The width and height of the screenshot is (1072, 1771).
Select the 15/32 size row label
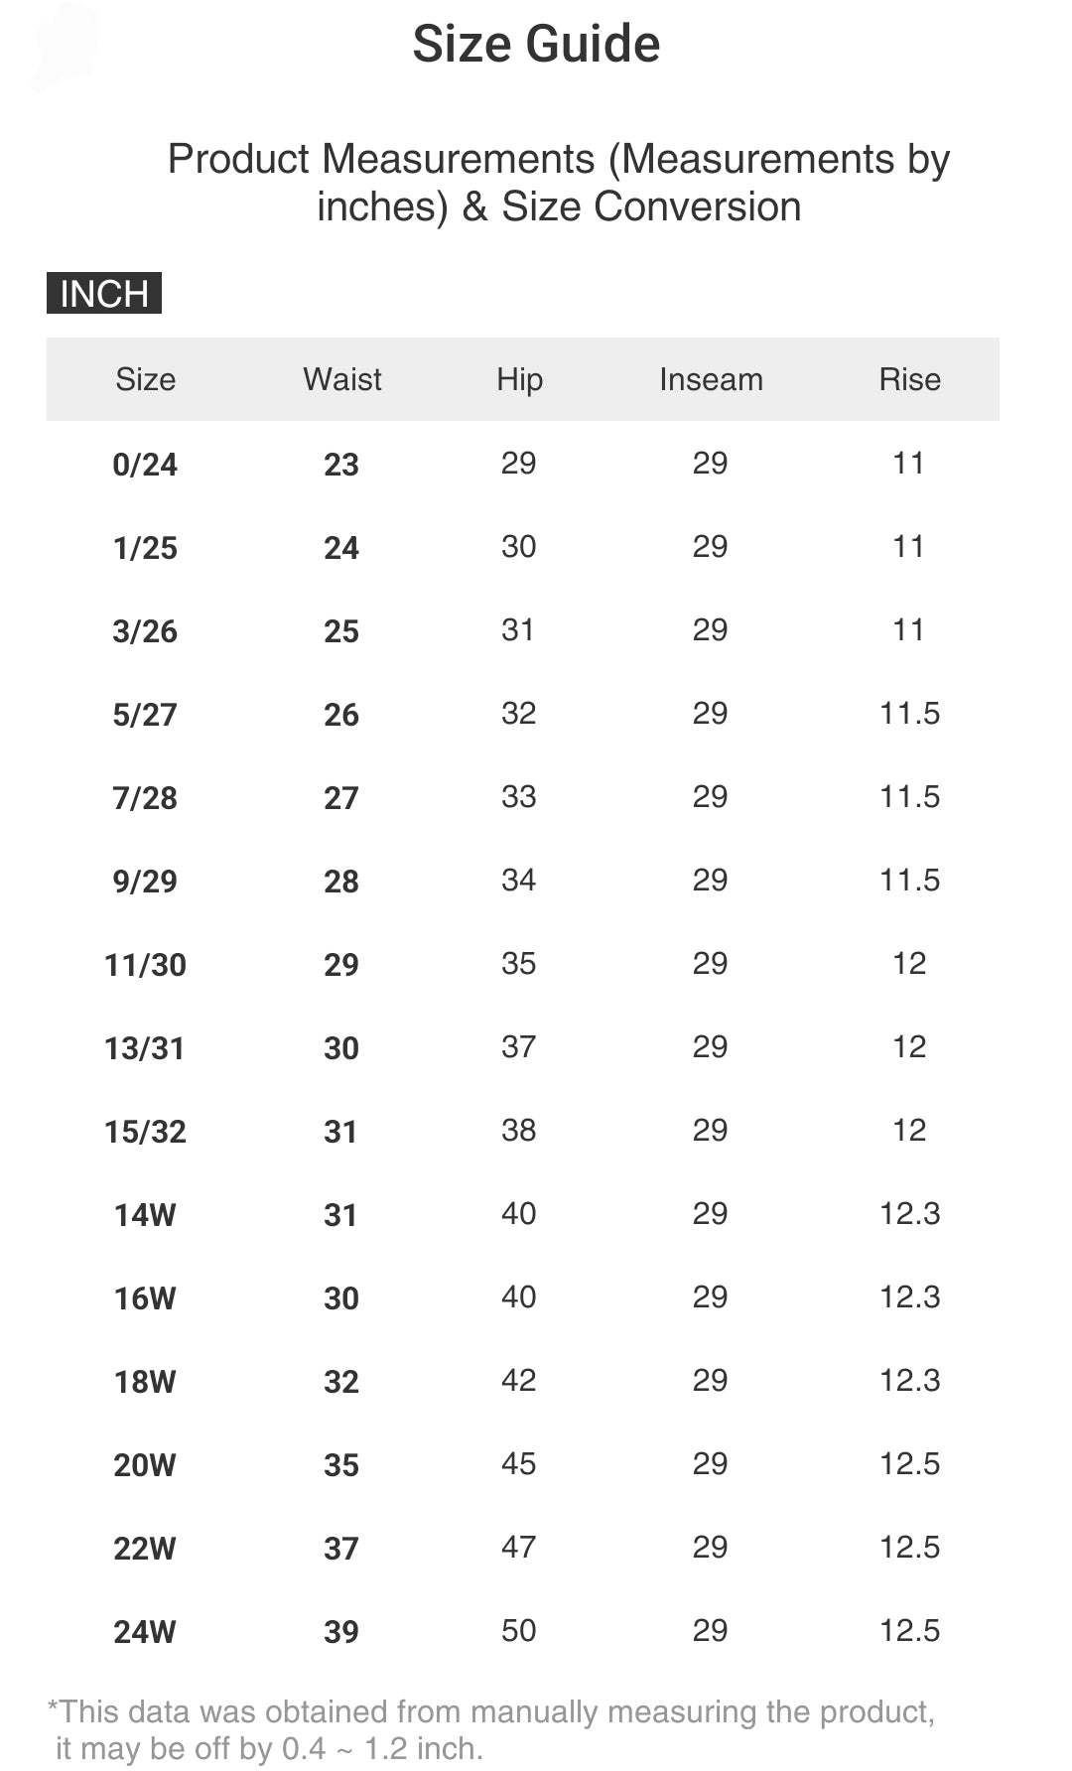[x=145, y=1132]
